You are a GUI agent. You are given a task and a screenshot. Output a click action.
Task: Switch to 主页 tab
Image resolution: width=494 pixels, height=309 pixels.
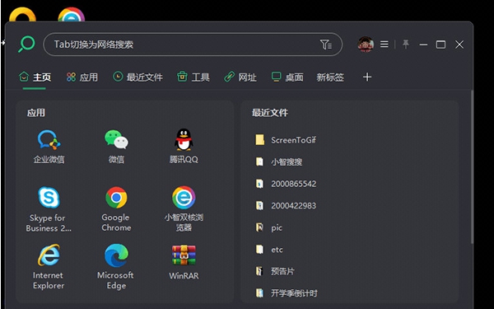(35, 77)
